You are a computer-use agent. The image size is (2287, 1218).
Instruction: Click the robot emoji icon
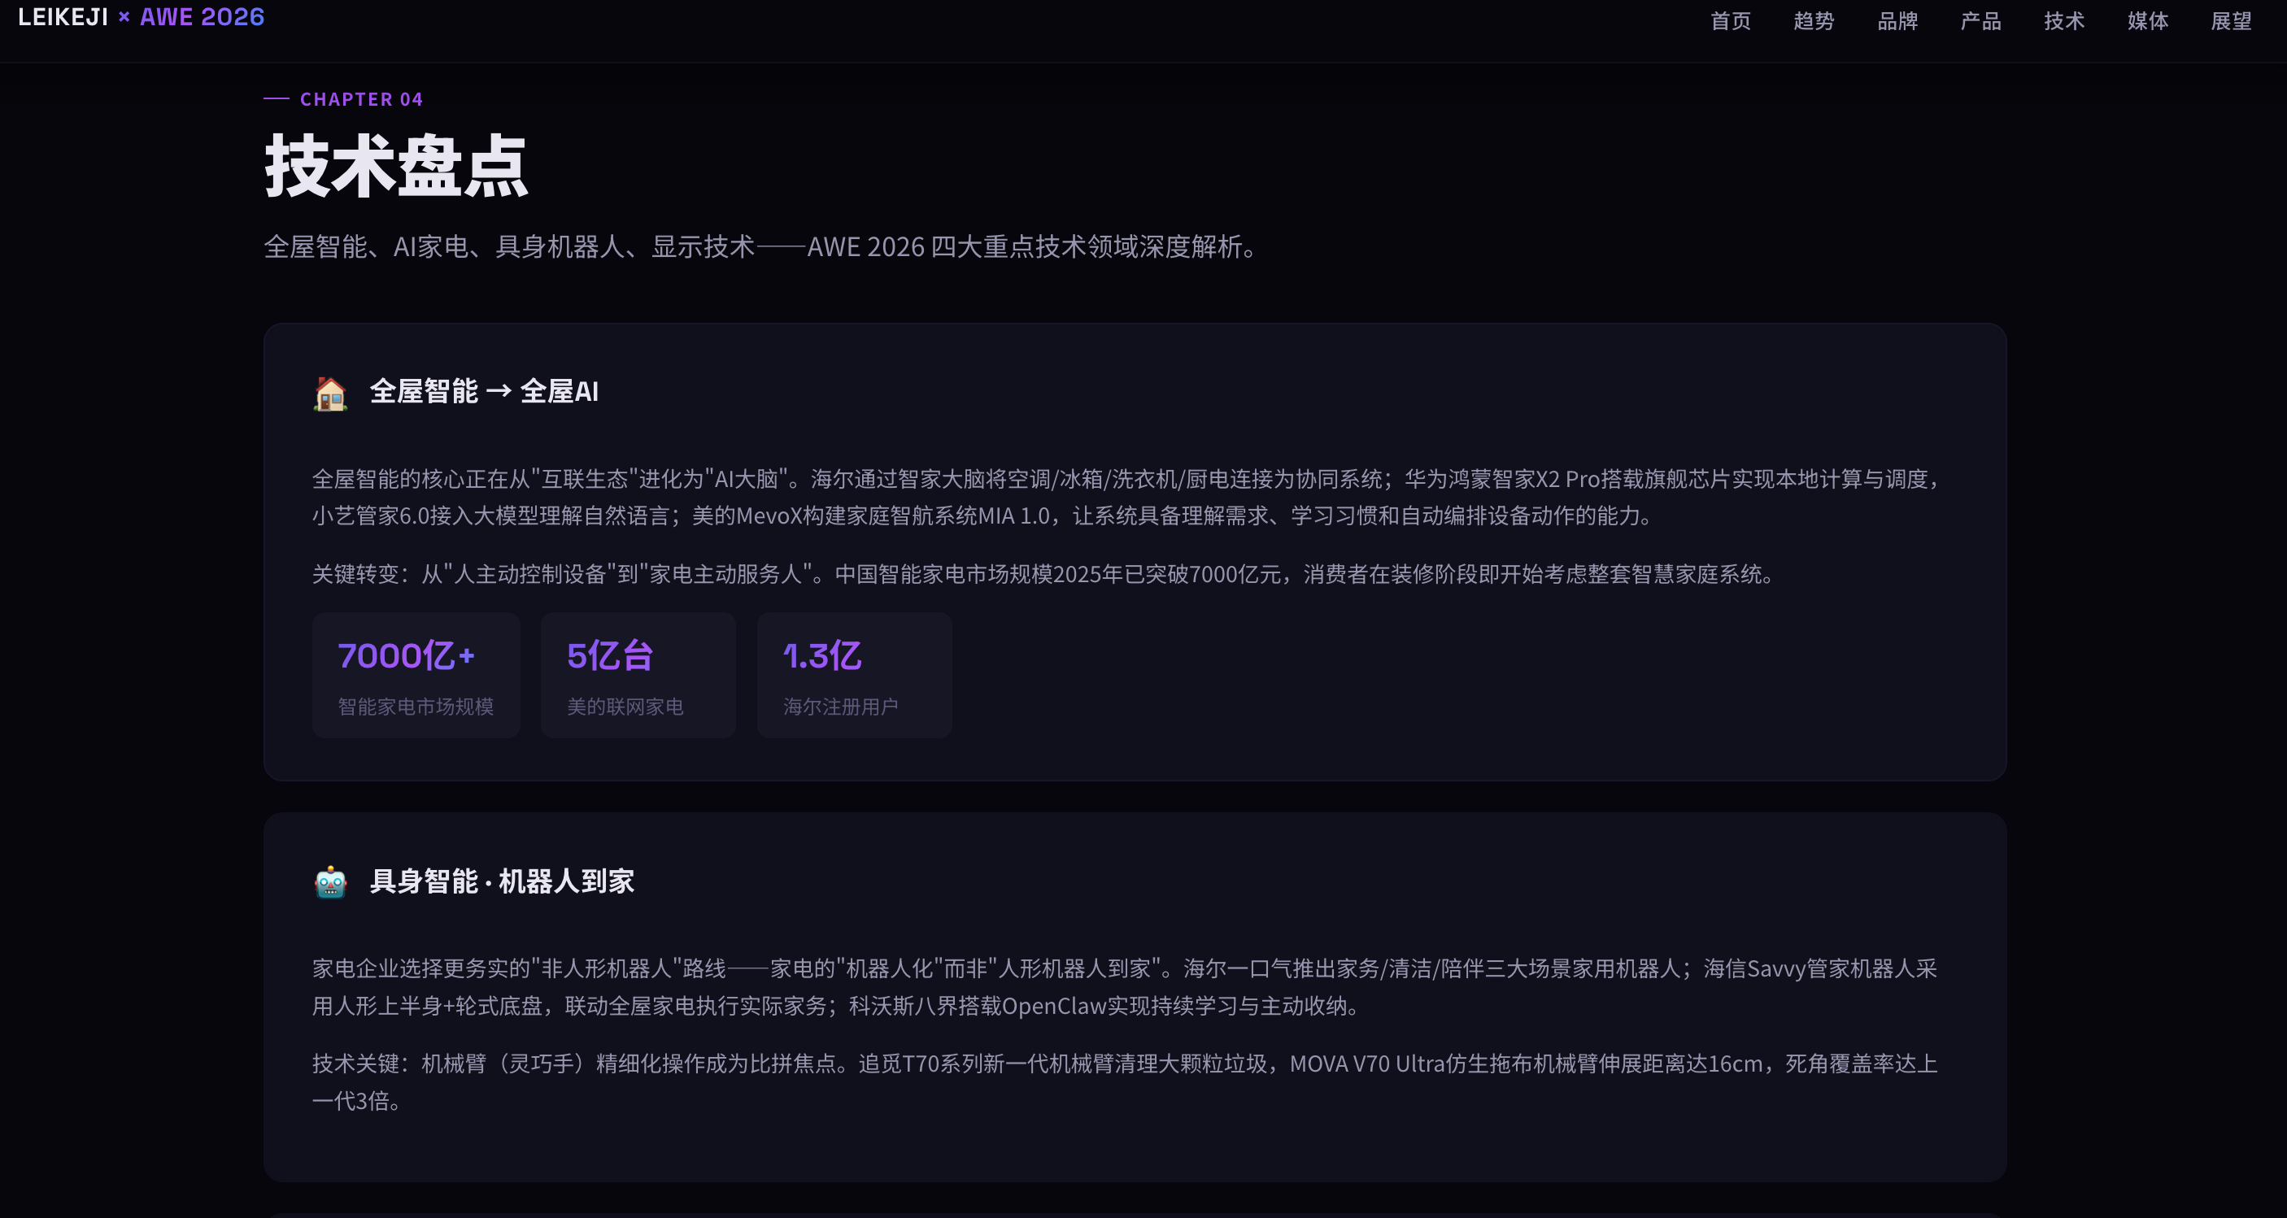click(x=330, y=882)
